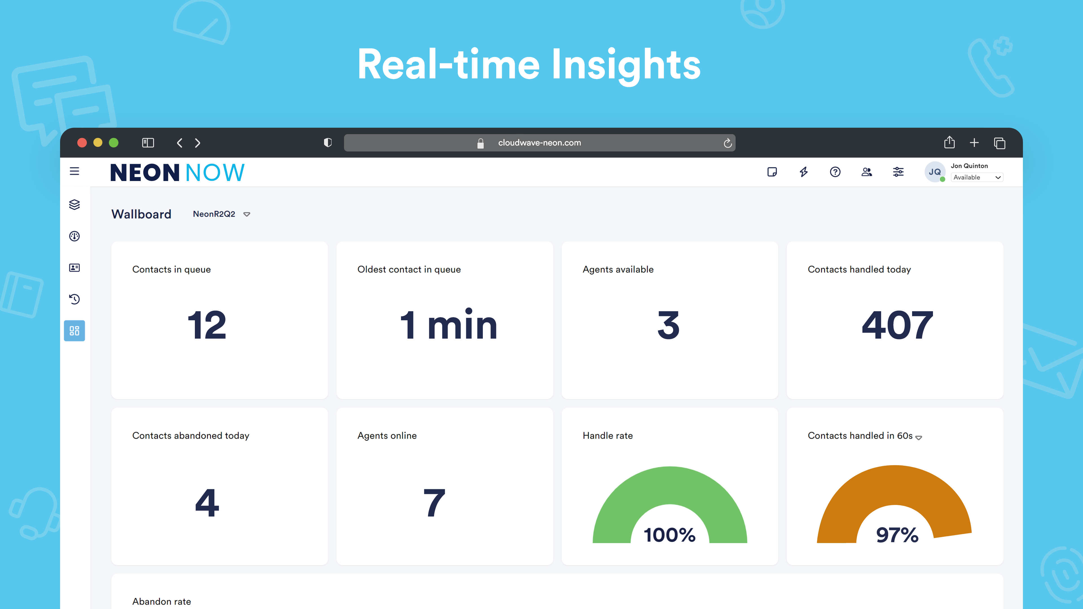Open settings via the sliders icon
Screen dimensions: 1083x609
pyautogui.click(x=899, y=172)
